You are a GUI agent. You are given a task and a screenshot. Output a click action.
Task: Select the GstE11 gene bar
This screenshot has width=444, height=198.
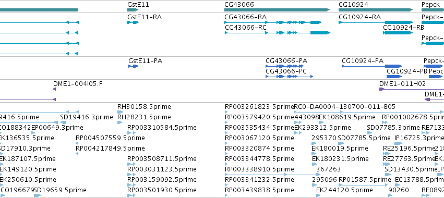pos(133,10)
